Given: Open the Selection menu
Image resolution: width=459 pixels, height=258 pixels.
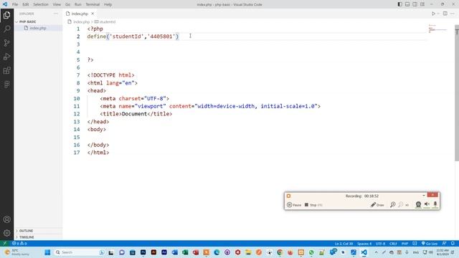Looking at the screenshot, I should [40, 4].
